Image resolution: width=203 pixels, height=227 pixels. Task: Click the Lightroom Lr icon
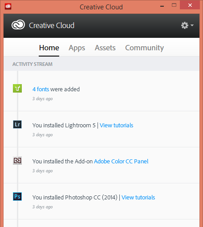17,124
